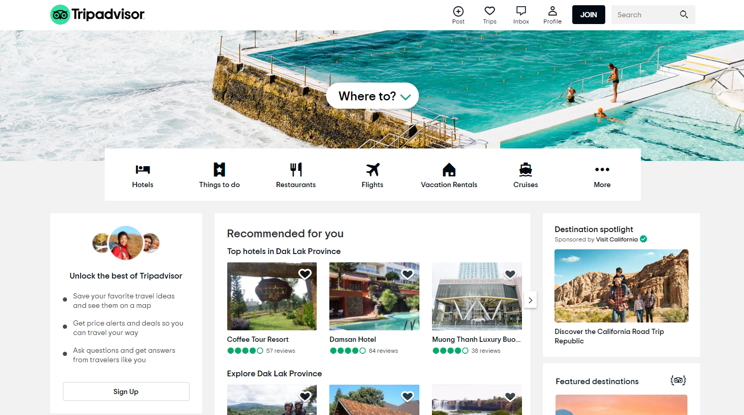This screenshot has width=744, height=415.
Task: Open the Cruises menu label
Action: [526, 185]
